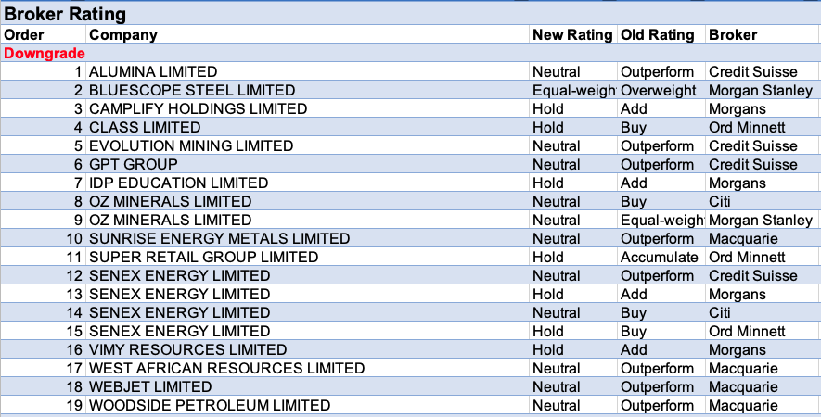Select the ALUMINA LIMITED company cell
The height and width of the screenshot is (417, 821).
point(153,71)
